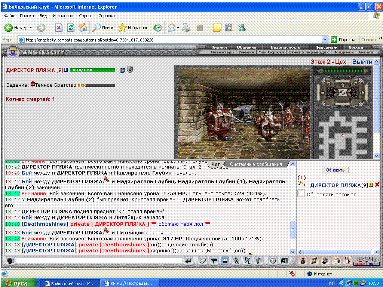Click the Print icon in the toolbar
The height and width of the screenshot is (287, 383).
pyautogui.click(x=186, y=28)
